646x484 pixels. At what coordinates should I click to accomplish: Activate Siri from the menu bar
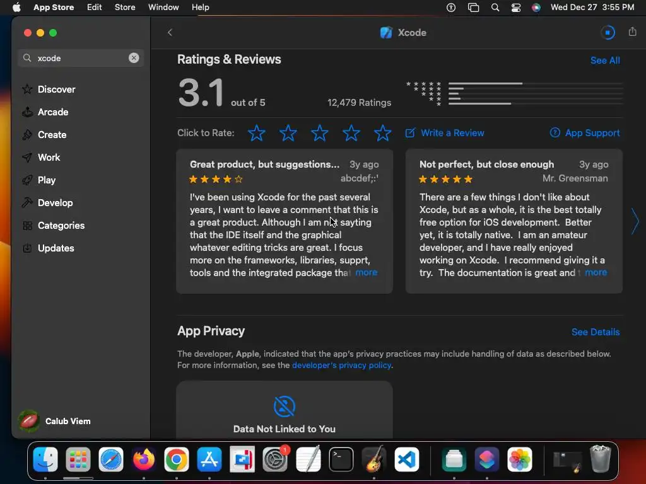536,8
